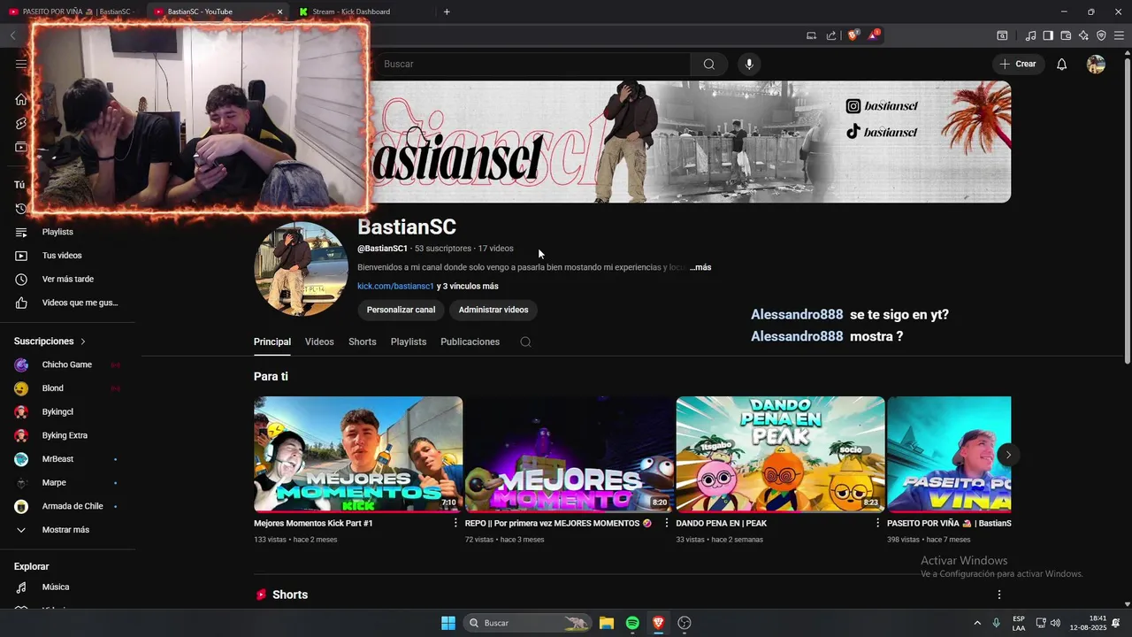
Task: Open the Shorts channel tab
Action: (x=363, y=342)
